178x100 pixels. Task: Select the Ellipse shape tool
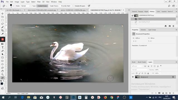point(3,64)
